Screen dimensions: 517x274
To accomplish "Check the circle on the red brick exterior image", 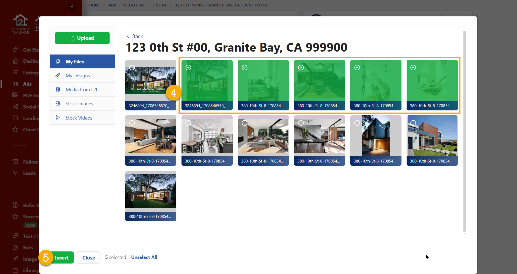I will pyautogui.click(x=413, y=123).
